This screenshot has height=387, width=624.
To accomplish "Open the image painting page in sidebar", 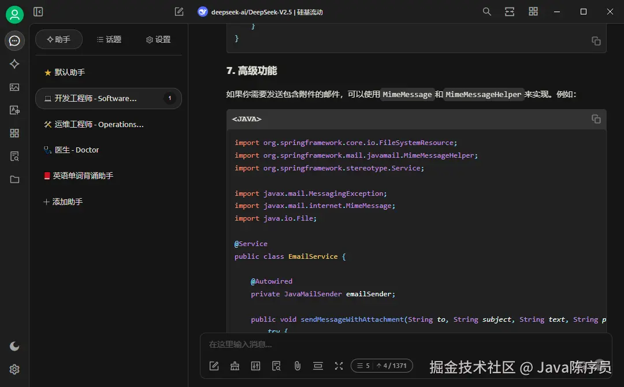I will coord(14,87).
